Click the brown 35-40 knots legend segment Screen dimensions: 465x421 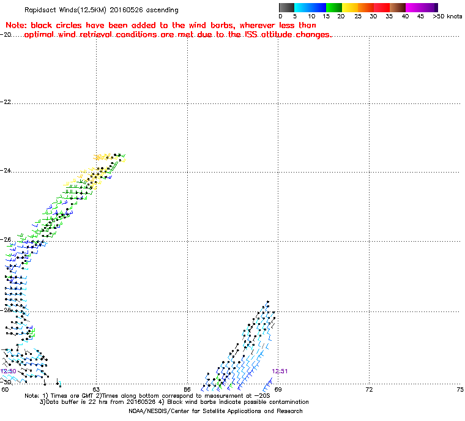(x=398, y=7)
